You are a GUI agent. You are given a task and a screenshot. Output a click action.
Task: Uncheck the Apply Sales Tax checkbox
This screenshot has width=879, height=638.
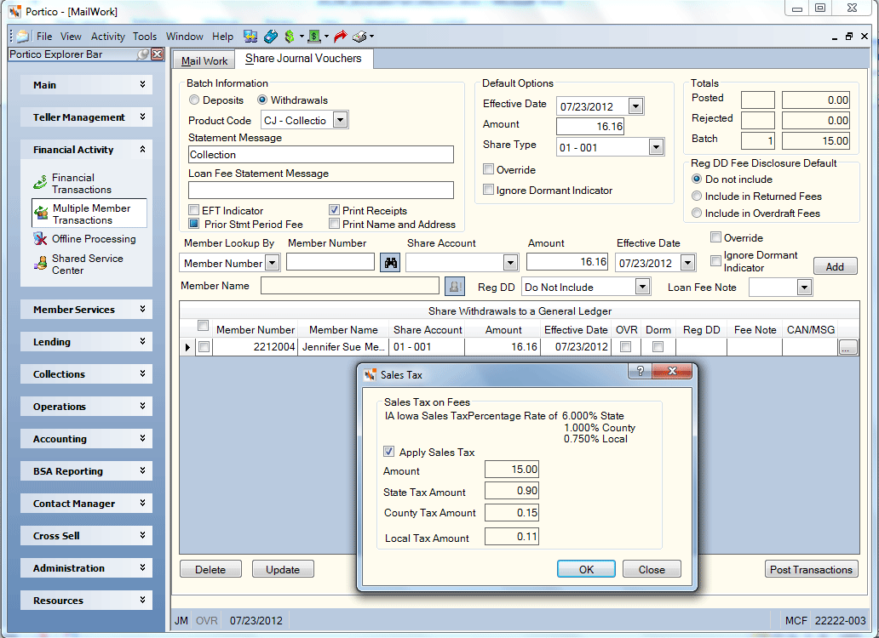click(388, 452)
